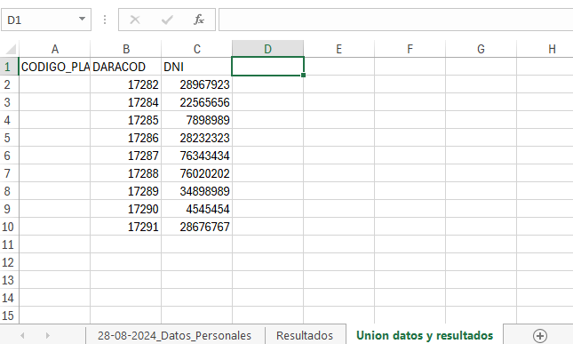
Task: Click the DNI header cell
Action: click(x=196, y=67)
